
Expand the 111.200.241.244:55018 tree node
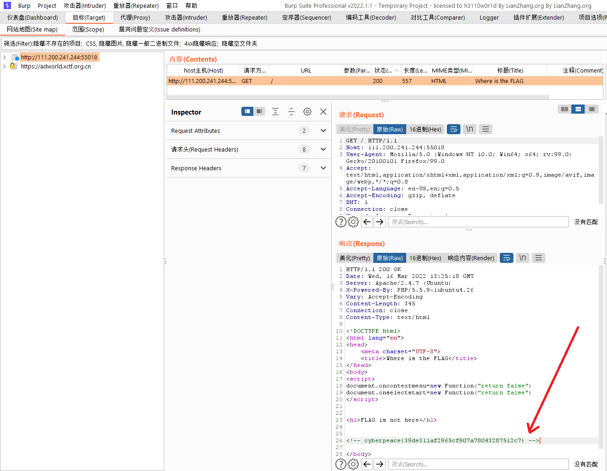pos(5,57)
